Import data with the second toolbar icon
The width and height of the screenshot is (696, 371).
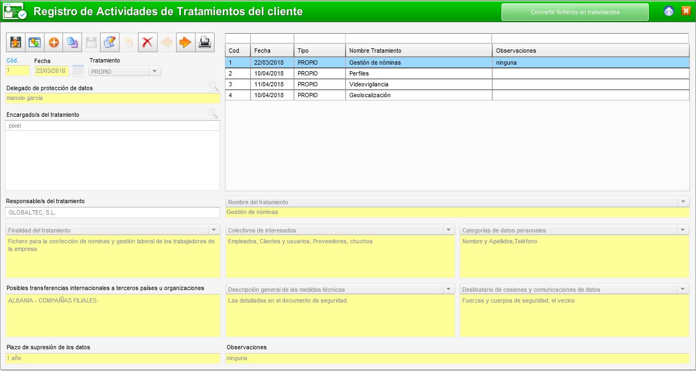[34, 42]
